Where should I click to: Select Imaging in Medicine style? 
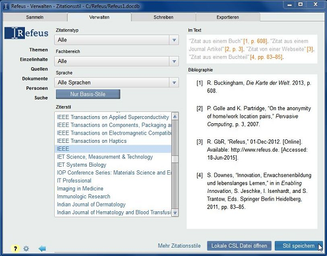[x=113, y=189]
